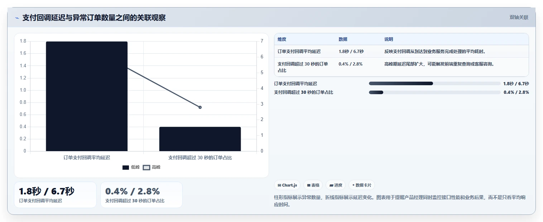543x222 pixels.
Task: Click the footer paragraph starting 柱形指标展示异常数量
Action: (x=399, y=201)
